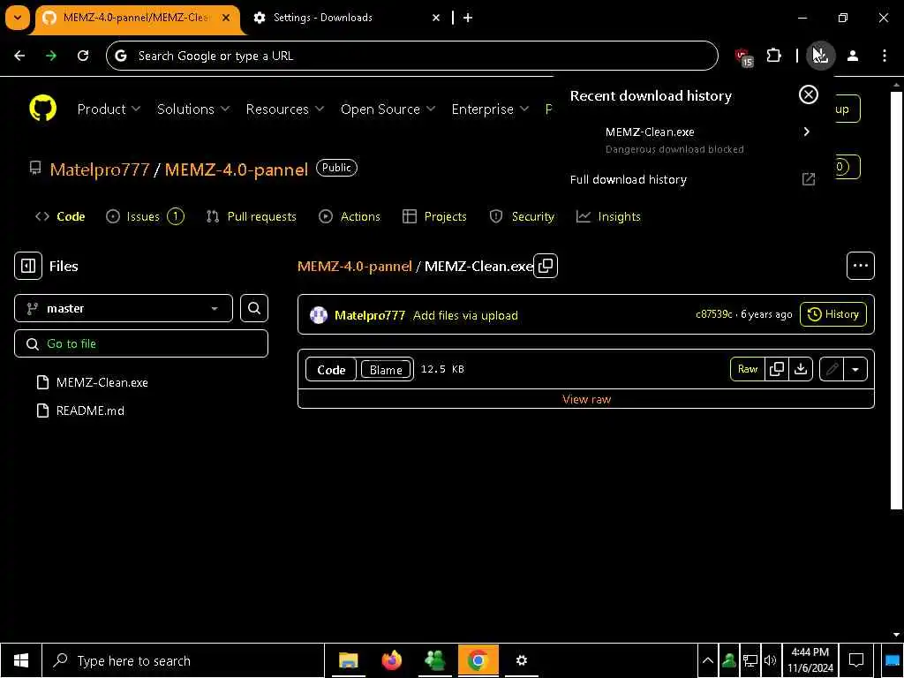Download the raw file
Image resolution: width=904 pixels, height=678 pixels.
[801, 369]
